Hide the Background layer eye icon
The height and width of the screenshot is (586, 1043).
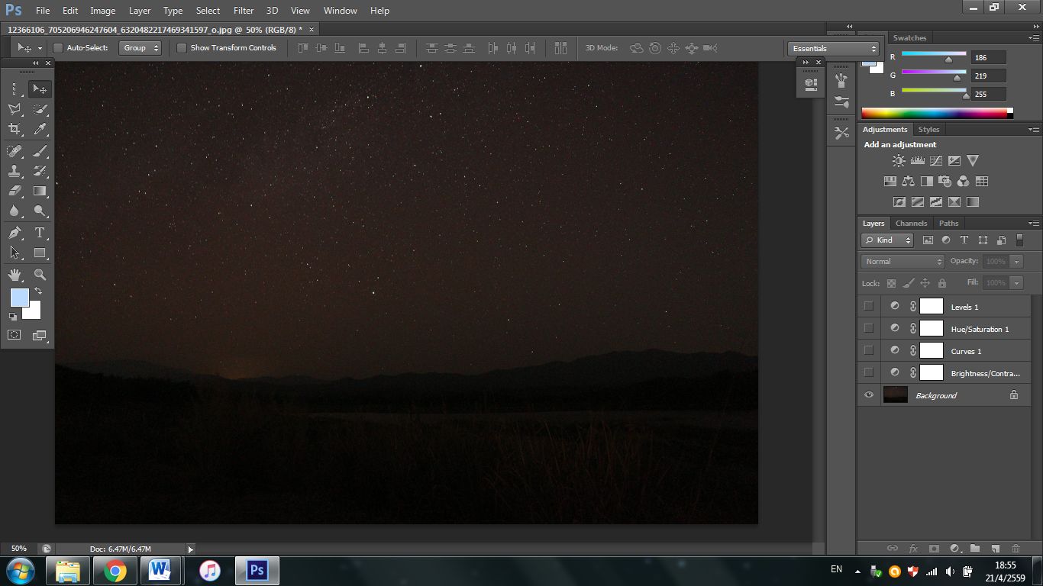click(x=868, y=395)
